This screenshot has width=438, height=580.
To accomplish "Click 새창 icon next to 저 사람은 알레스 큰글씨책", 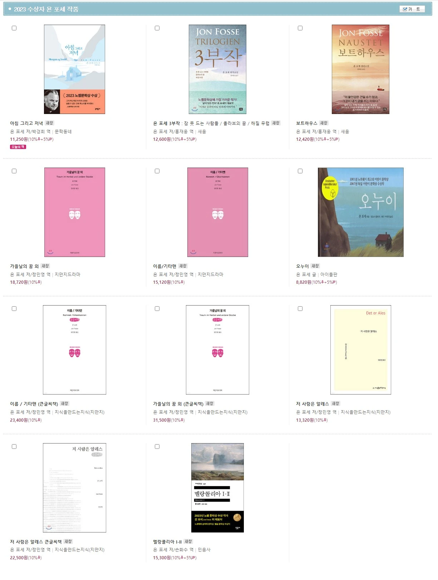I will pos(68,541).
